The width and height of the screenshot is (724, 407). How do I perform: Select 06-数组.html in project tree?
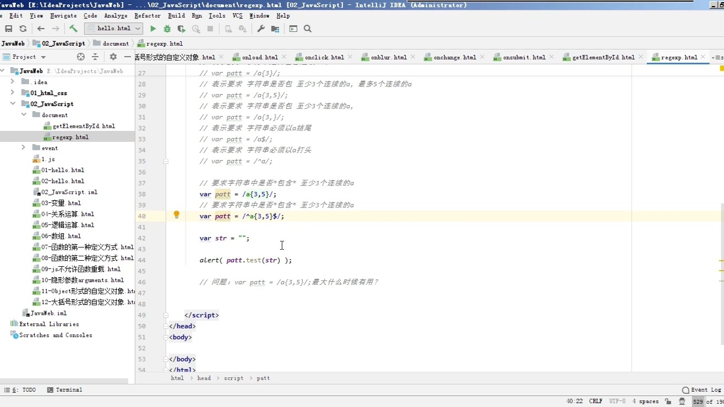click(61, 236)
